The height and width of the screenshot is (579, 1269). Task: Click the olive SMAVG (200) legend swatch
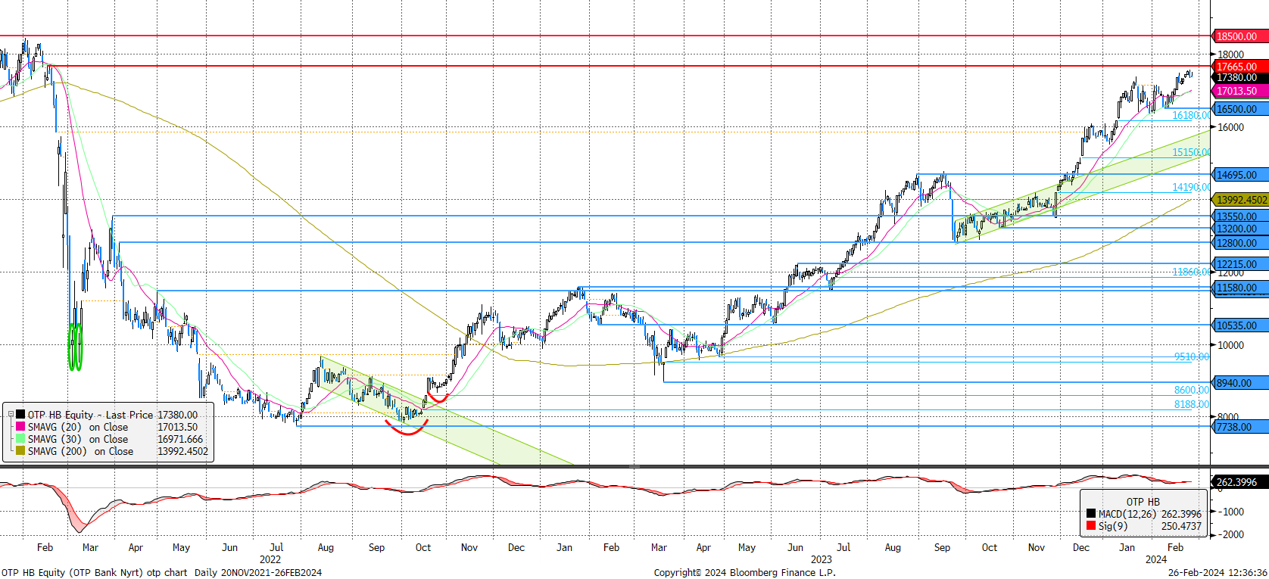(20, 451)
